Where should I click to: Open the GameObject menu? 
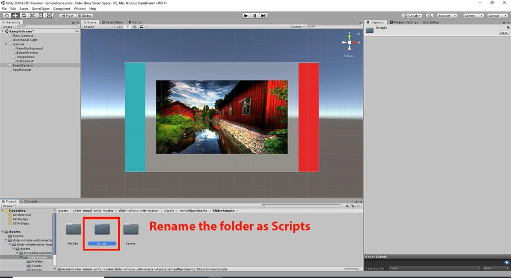41,9
